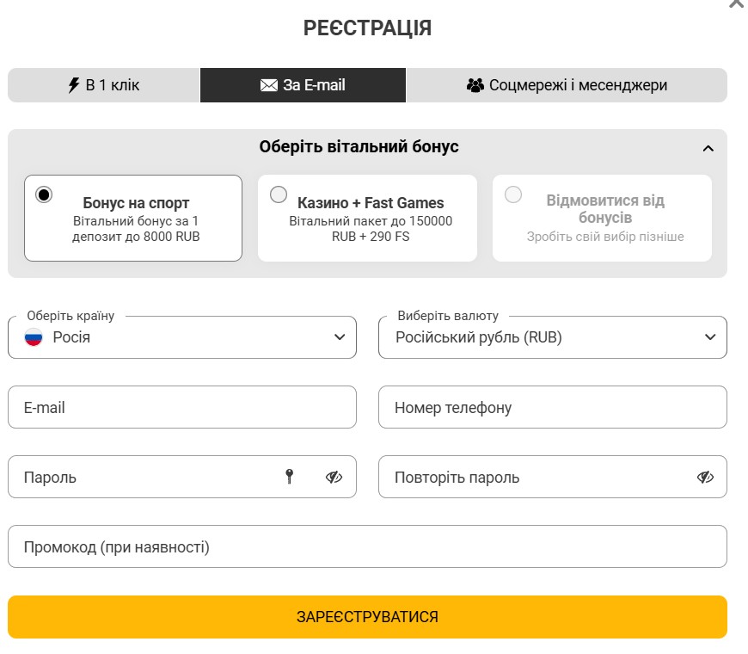Close the registration dialog
This screenshot has width=748, height=654.
[x=736, y=4]
